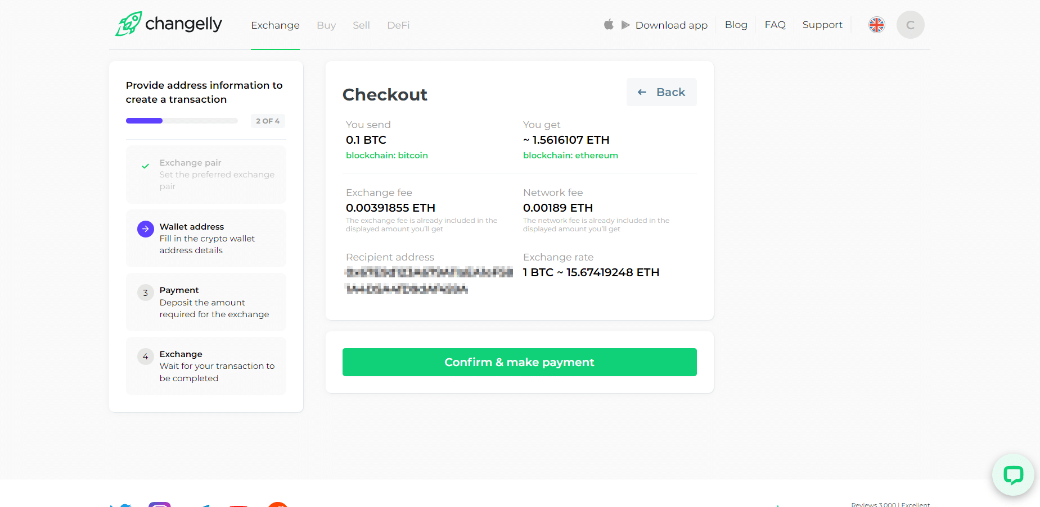Select the step 4 Exchange number badge
The height and width of the screenshot is (507, 1040).
point(146,357)
